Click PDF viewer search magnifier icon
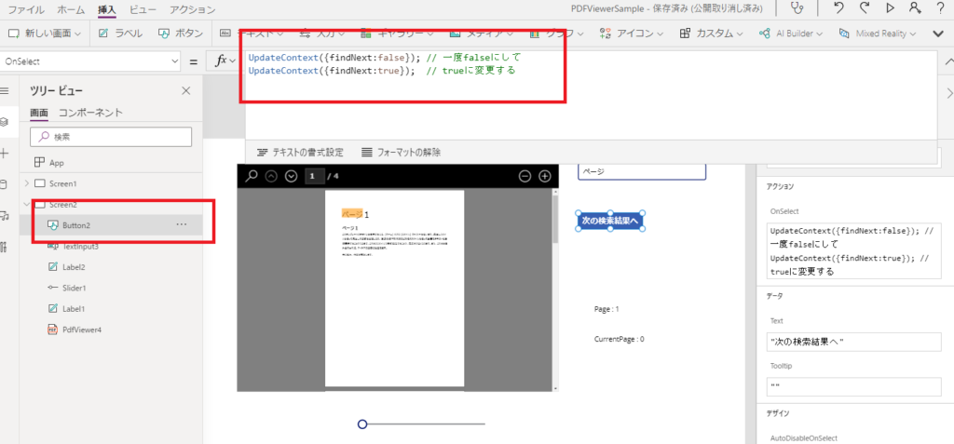 click(x=251, y=176)
